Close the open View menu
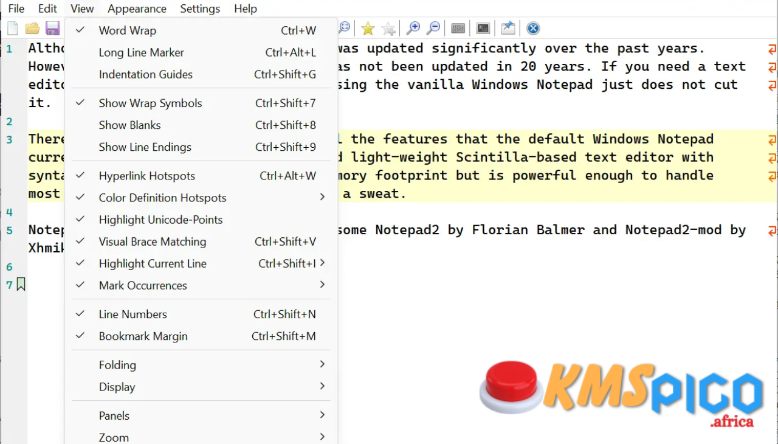Image resolution: width=778 pixels, height=444 pixels. [x=82, y=9]
